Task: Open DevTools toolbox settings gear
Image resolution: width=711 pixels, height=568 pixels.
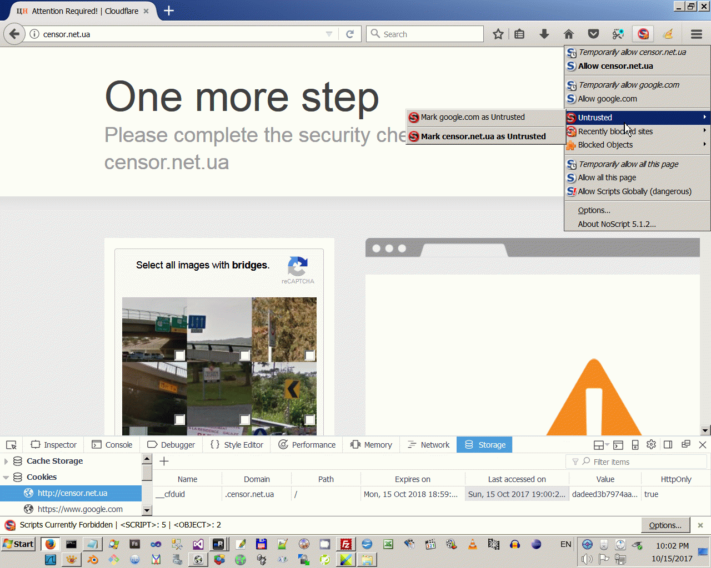Action: (652, 444)
